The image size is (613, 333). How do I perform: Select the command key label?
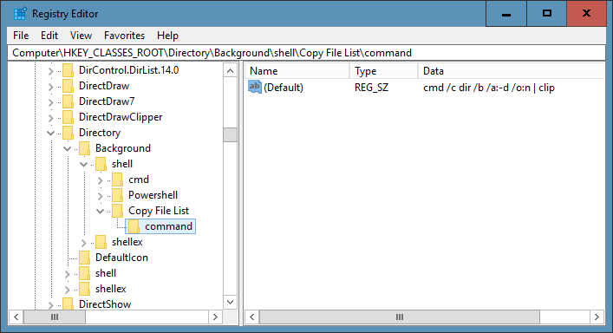coord(168,226)
